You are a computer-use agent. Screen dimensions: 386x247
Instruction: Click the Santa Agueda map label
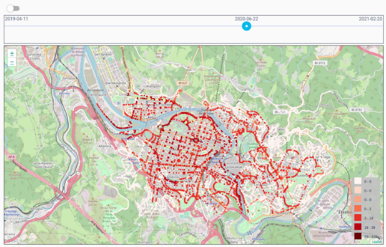[42, 163]
